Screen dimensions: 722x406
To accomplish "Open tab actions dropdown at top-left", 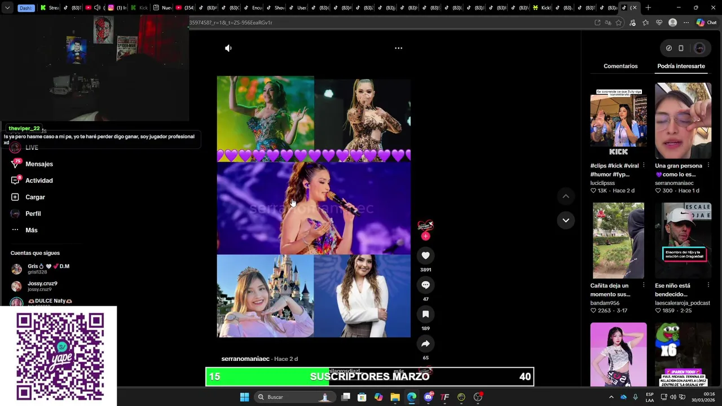I will [x=7, y=8].
